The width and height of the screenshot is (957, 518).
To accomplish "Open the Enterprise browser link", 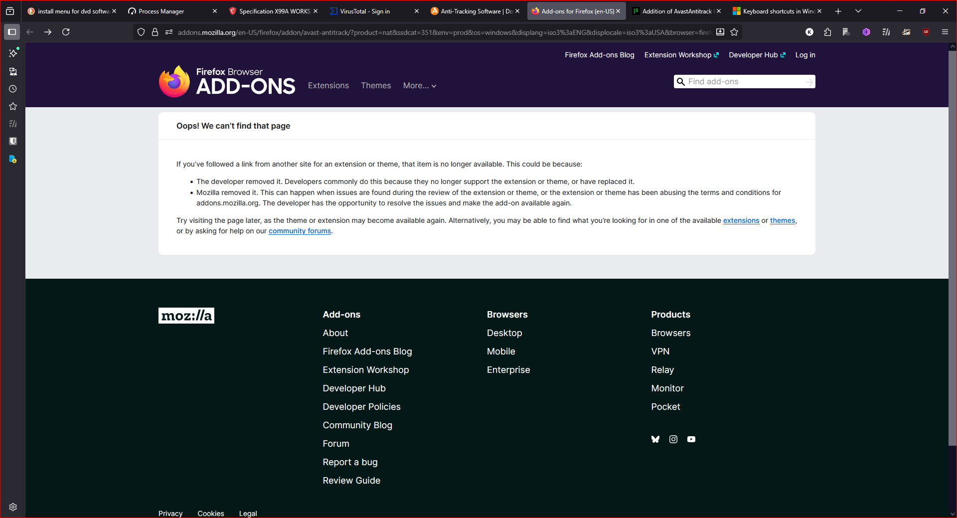I will (508, 370).
